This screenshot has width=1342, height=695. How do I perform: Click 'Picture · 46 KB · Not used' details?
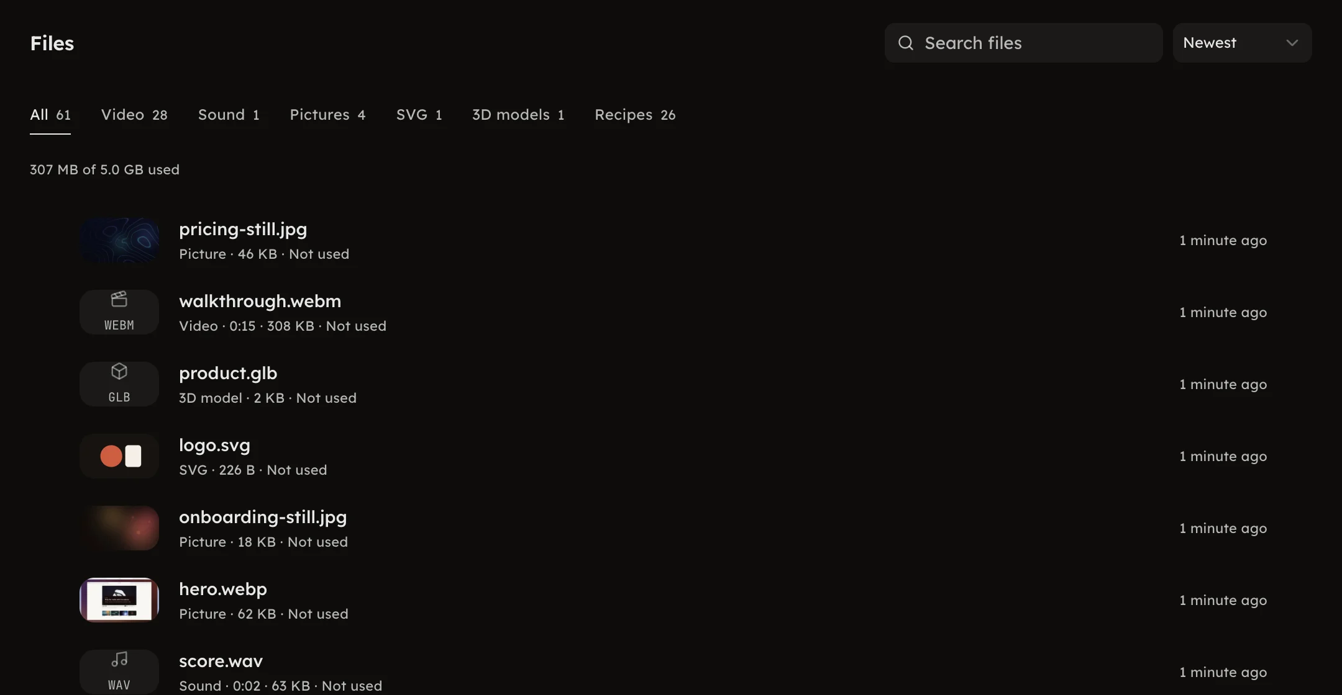pos(264,254)
